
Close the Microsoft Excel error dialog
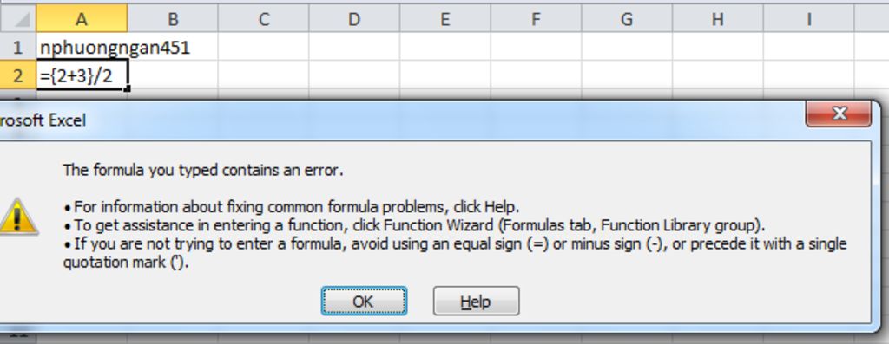point(839,114)
